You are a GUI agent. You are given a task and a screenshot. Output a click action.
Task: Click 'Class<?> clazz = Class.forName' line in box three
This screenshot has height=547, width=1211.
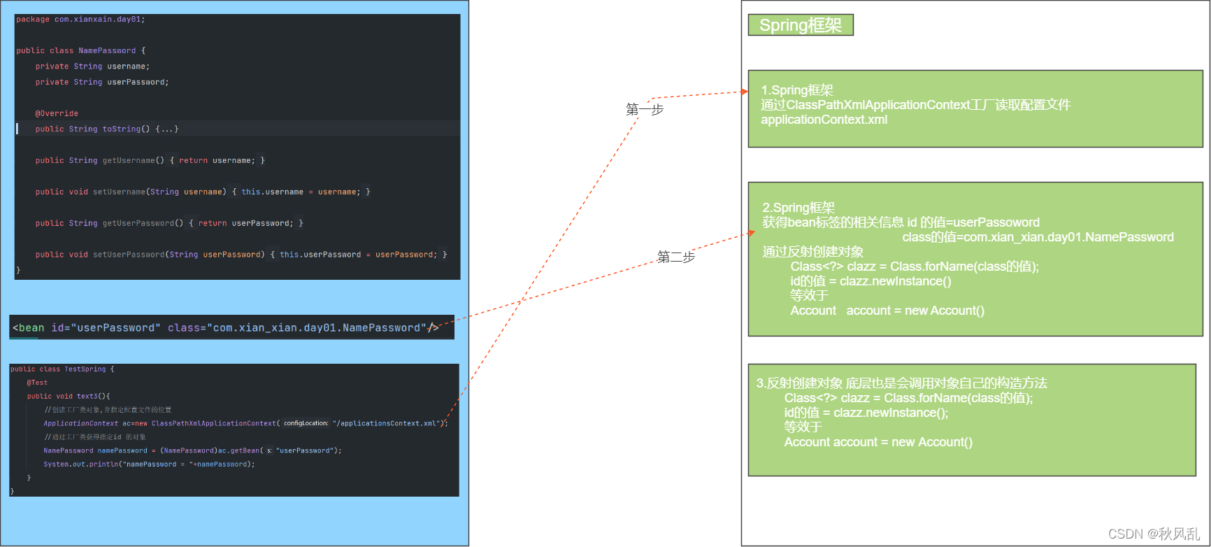909,398
